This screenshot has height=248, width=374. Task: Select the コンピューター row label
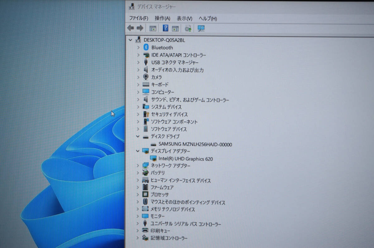pos(163,92)
